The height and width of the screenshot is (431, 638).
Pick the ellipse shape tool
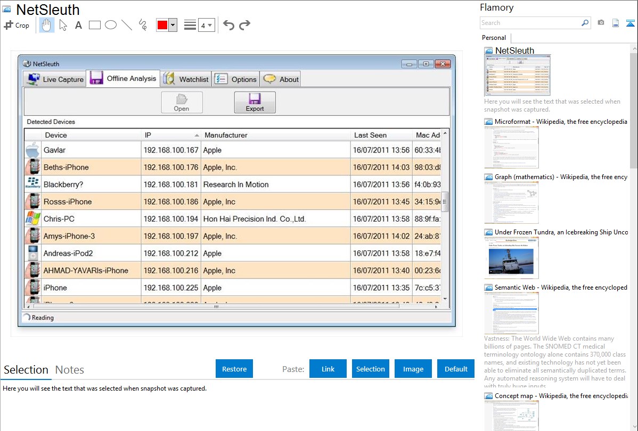[111, 25]
